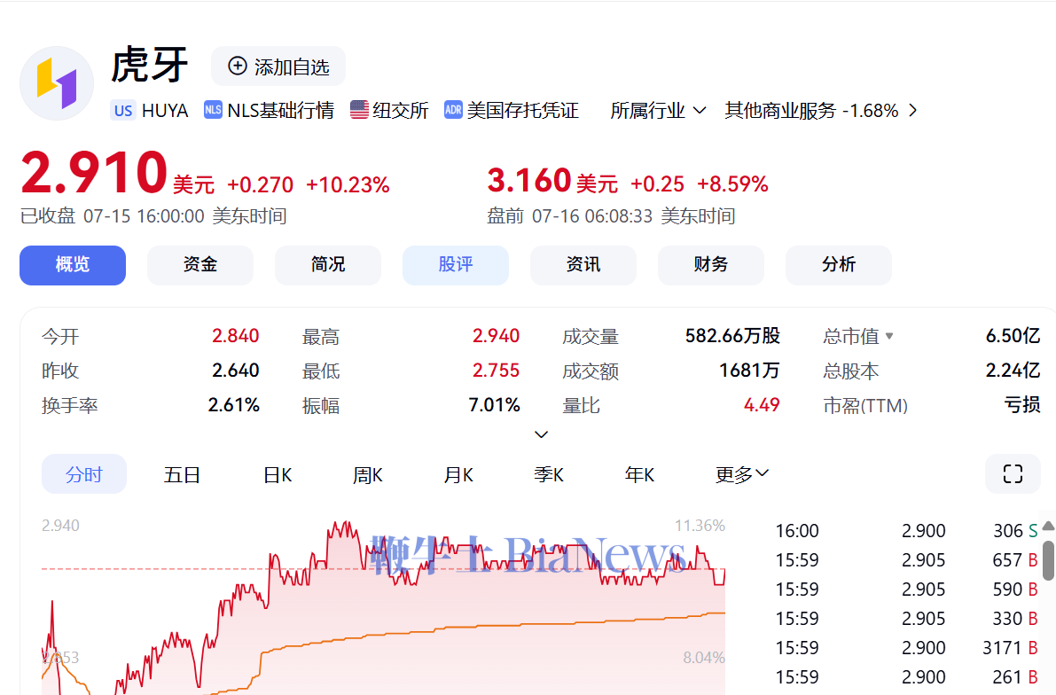Screen dimensions: 1056x695
Task: Click 振幅 value 7.01%
Action: pos(495,405)
